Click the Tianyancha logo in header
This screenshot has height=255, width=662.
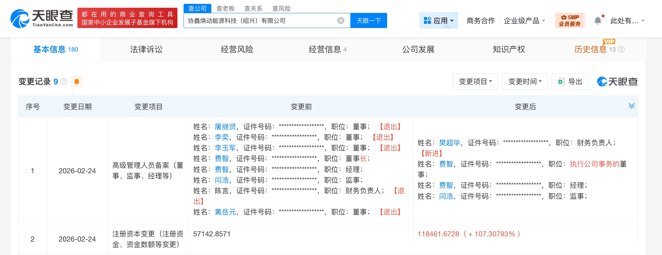pyautogui.click(x=42, y=18)
